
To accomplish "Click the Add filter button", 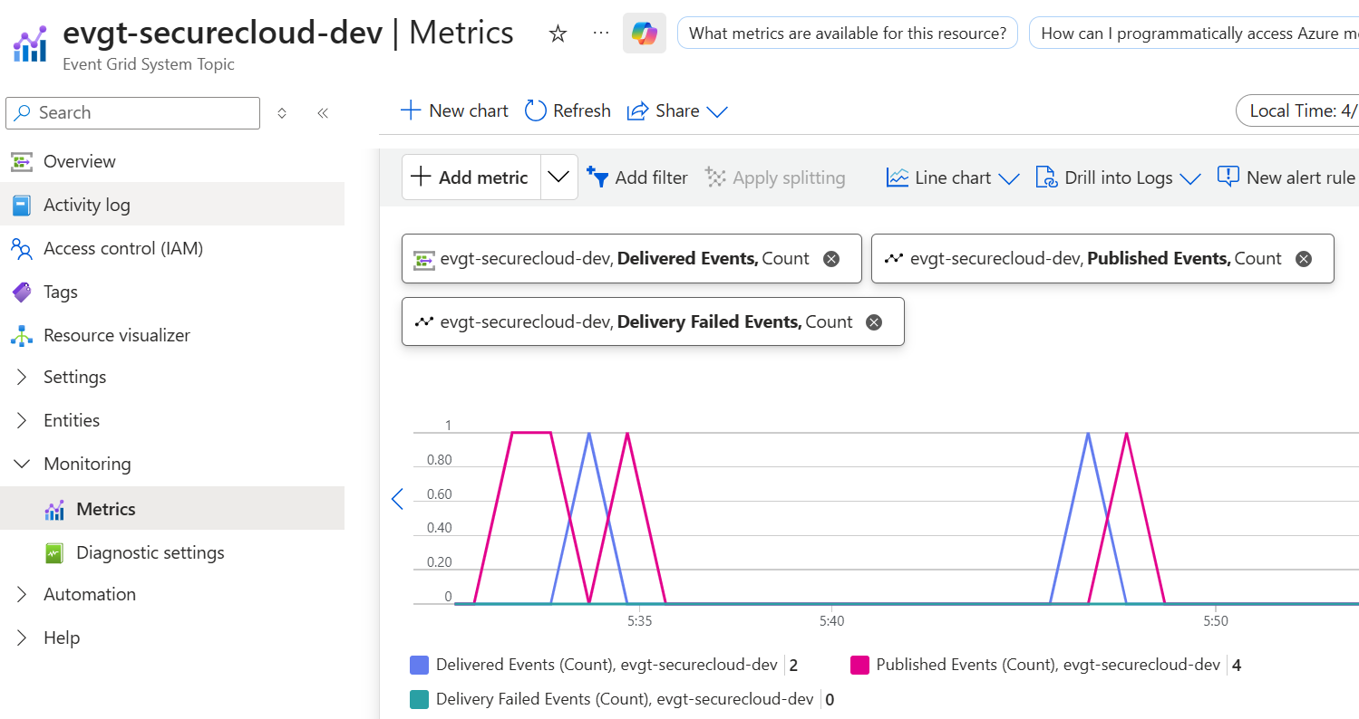I will (637, 177).
